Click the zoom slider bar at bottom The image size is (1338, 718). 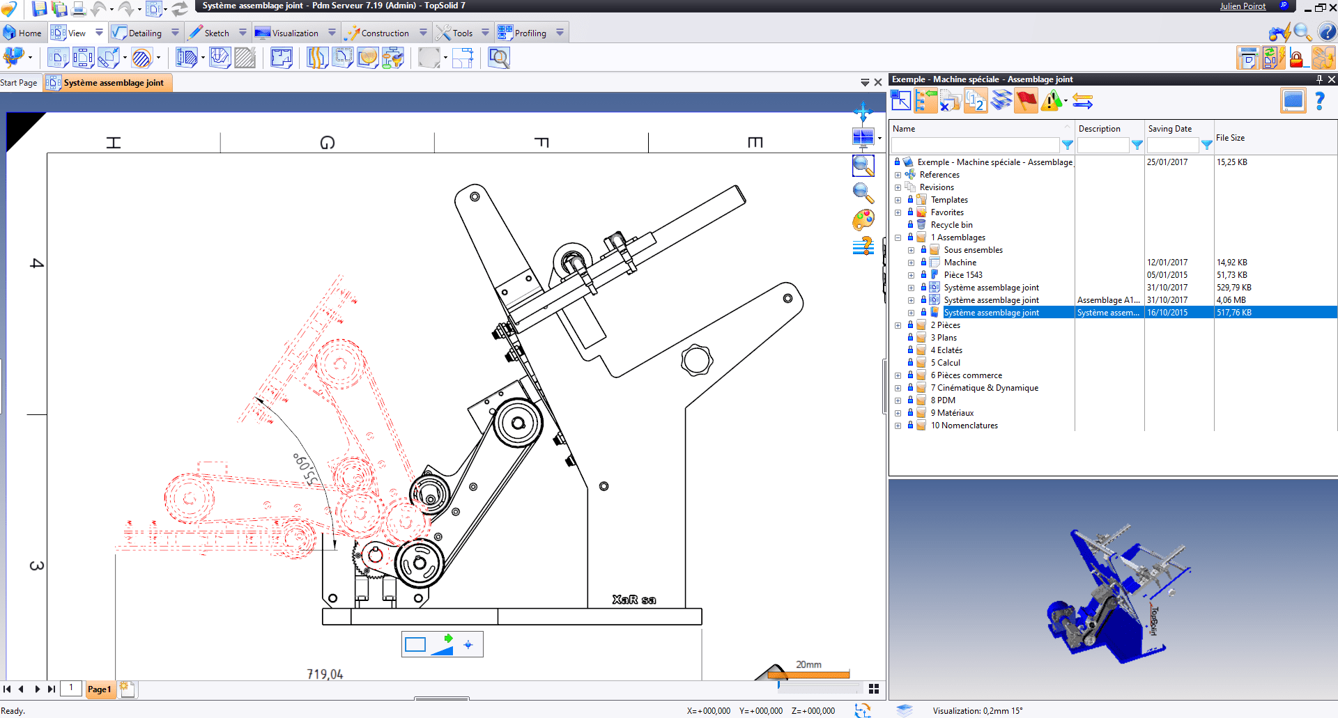point(820,686)
